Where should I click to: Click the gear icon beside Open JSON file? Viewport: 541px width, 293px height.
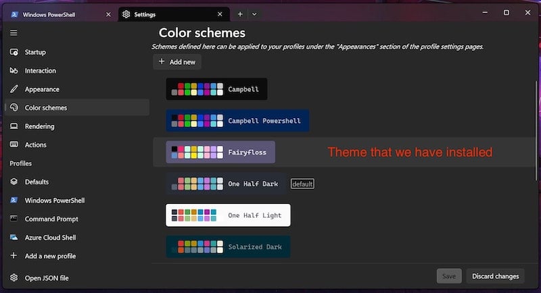14,277
